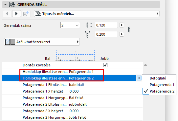
Task: Select Pofagerenda 1 Eltolás baloldalt row
Action: point(73,85)
